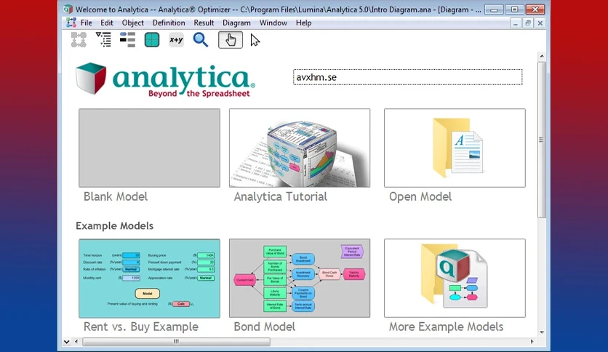Show the outline view icon

coord(103,40)
